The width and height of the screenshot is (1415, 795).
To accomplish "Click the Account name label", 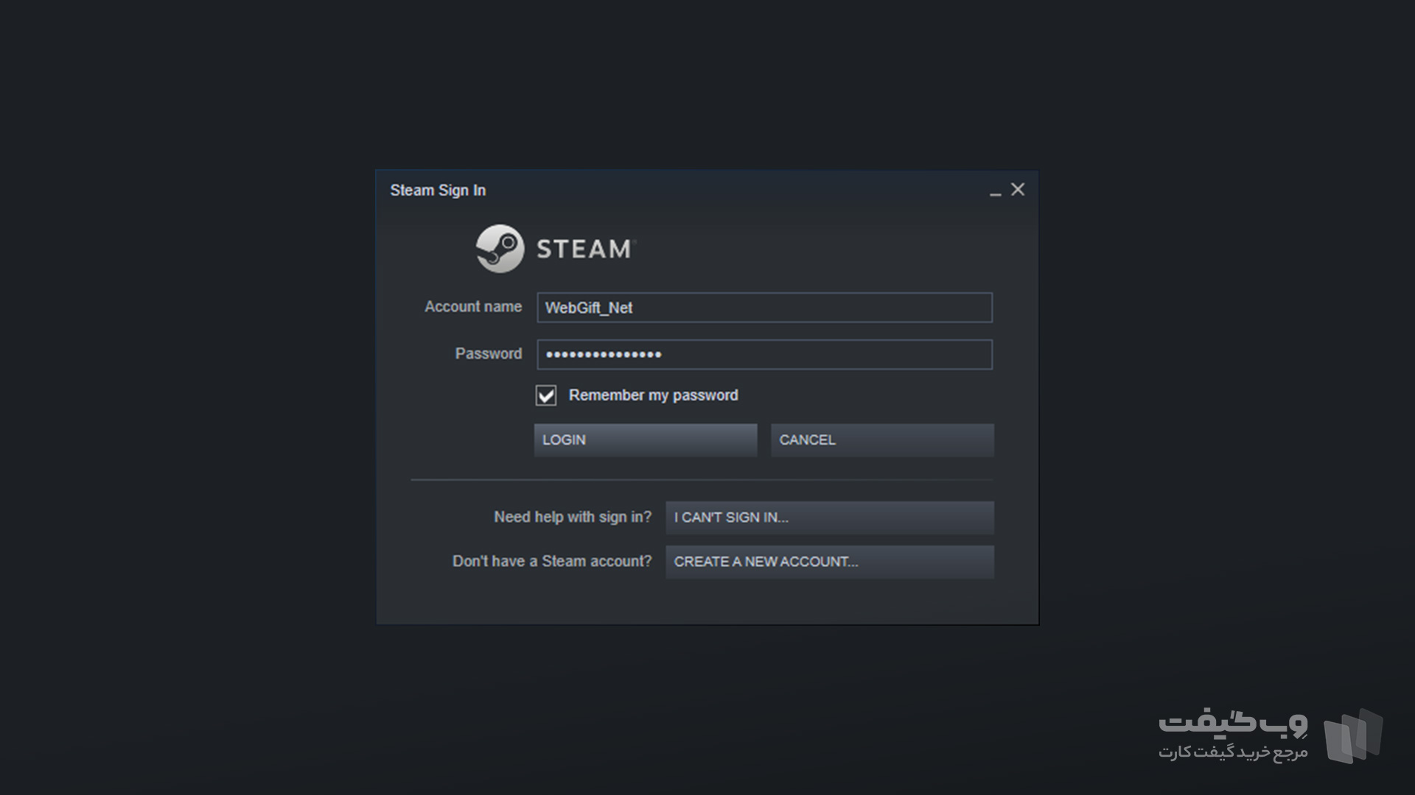I will tap(473, 307).
